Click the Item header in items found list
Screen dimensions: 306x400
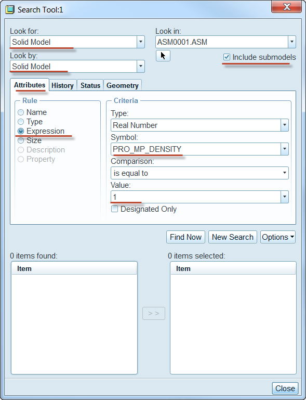[x=74, y=268]
